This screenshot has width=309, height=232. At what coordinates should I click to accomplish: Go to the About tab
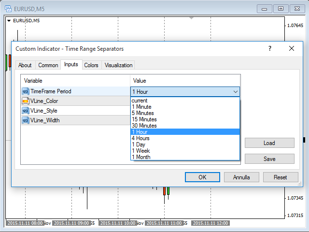(25, 65)
